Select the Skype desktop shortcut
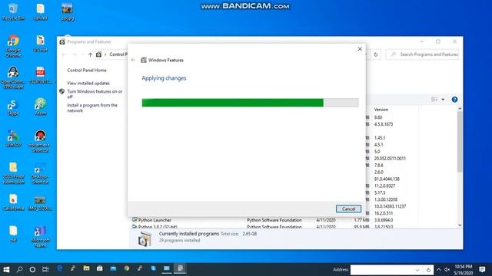Viewport: 492px width, 276px height. (x=13, y=107)
